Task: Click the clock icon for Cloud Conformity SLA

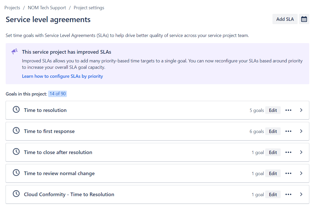Action: (x=16, y=194)
